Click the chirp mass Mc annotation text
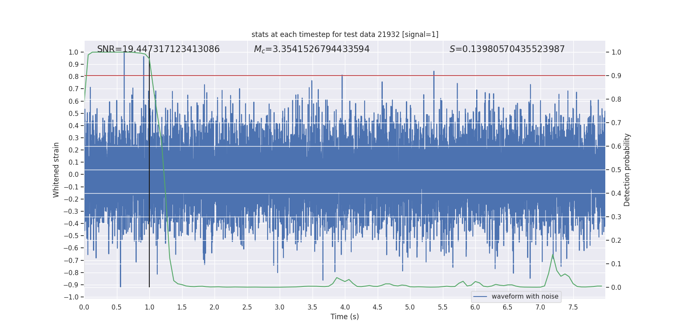 click(x=311, y=49)
